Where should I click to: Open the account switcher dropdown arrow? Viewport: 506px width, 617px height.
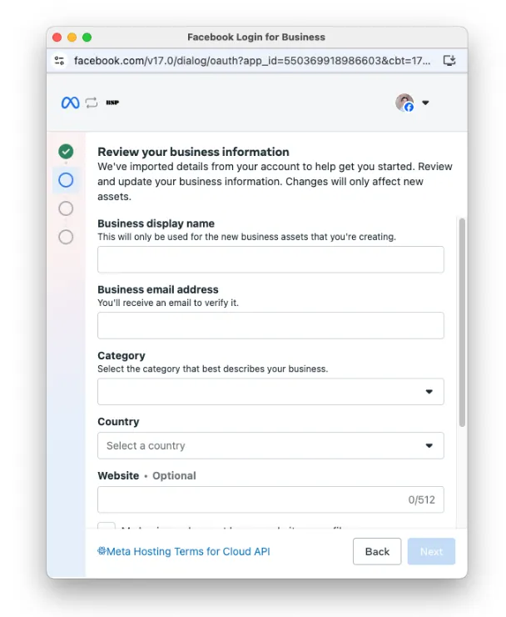[x=425, y=103]
